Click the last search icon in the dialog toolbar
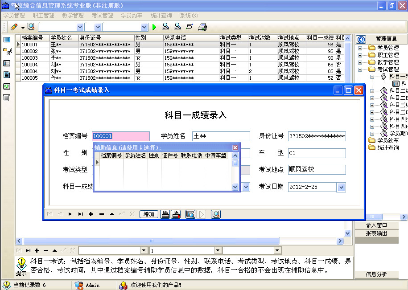 tap(216, 214)
